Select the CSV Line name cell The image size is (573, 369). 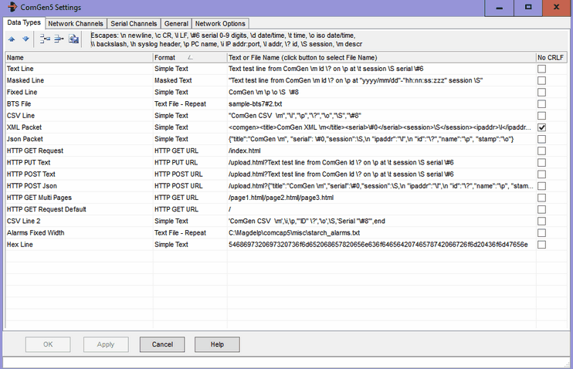[x=77, y=115]
